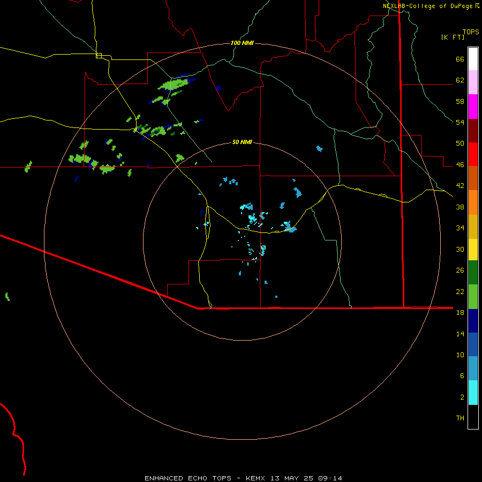Click the black TH legend swatch

473,417
